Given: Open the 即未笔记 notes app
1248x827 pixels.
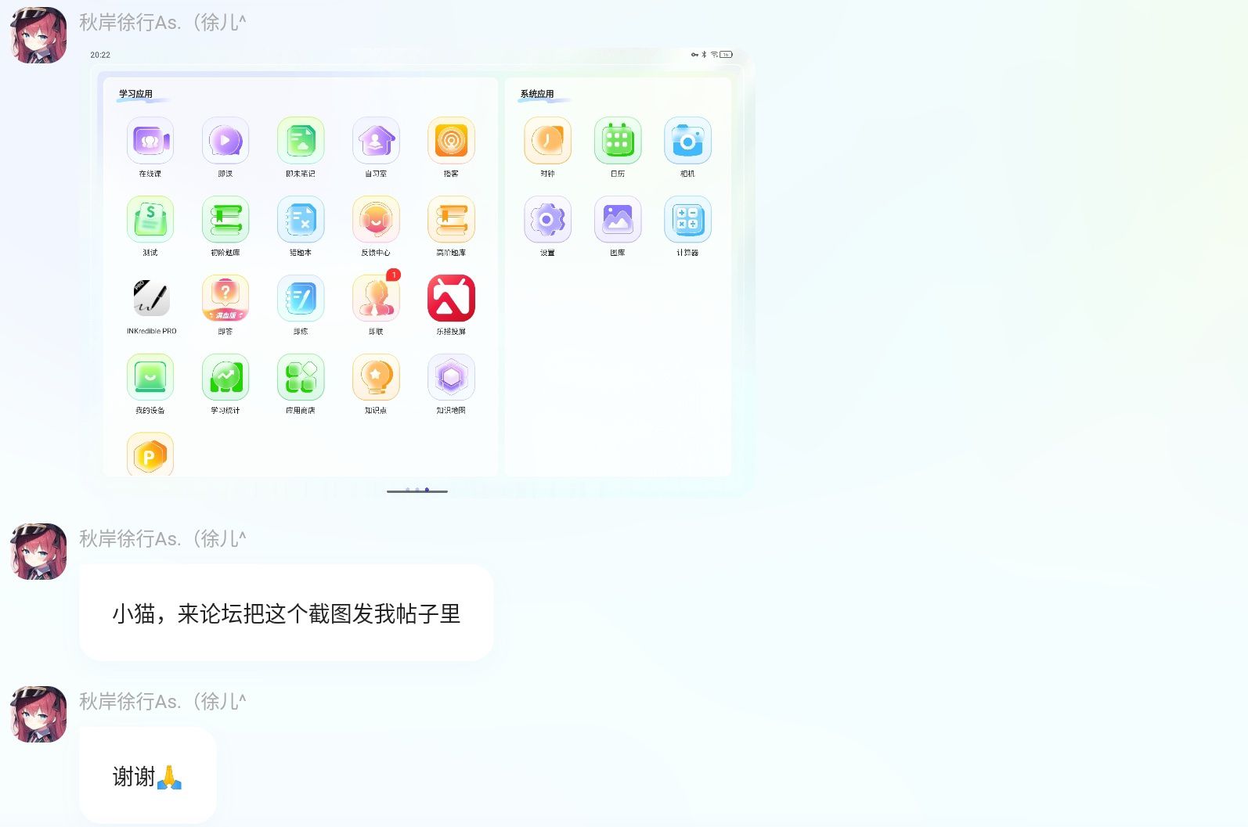Looking at the screenshot, I should [x=301, y=142].
